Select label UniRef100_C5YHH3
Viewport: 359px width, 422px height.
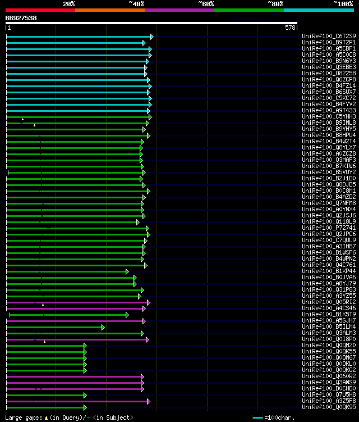(x=329, y=116)
